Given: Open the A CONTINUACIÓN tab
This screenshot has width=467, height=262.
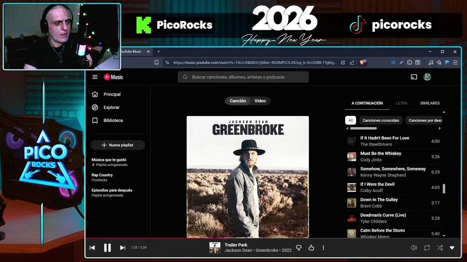Looking at the screenshot, I should [367, 103].
